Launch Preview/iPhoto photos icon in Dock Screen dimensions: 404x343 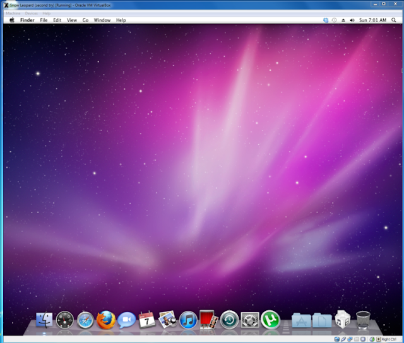pyautogui.click(x=167, y=319)
